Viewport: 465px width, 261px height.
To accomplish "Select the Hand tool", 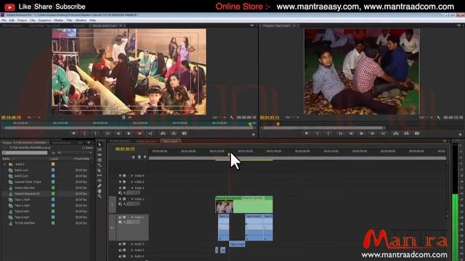I will point(100,191).
